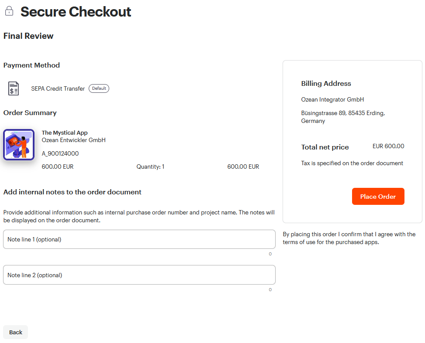Open The Mystical App thumbnail image
Viewport: 425px width, 343px height.
19,145
